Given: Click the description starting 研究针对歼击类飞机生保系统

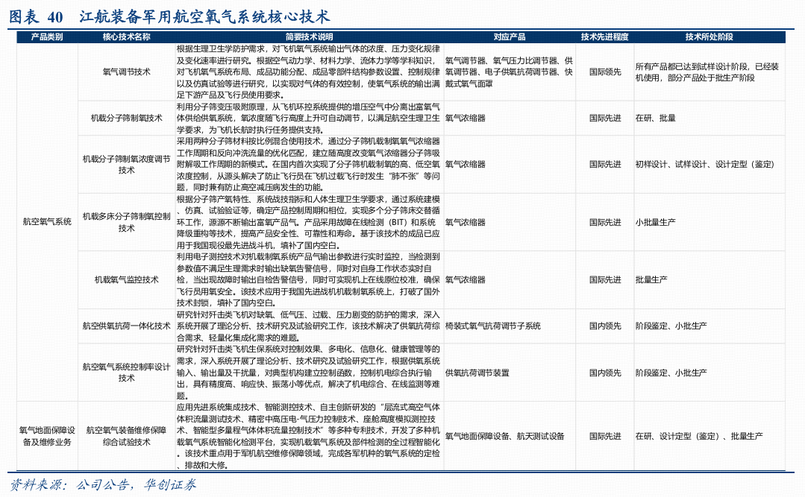Looking at the screenshot, I should point(309,373).
